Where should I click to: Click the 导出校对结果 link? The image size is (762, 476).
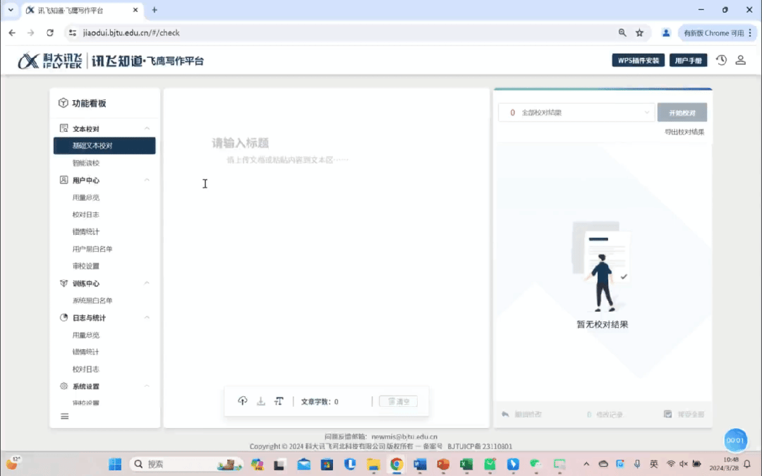pyautogui.click(x=684, y=132)
